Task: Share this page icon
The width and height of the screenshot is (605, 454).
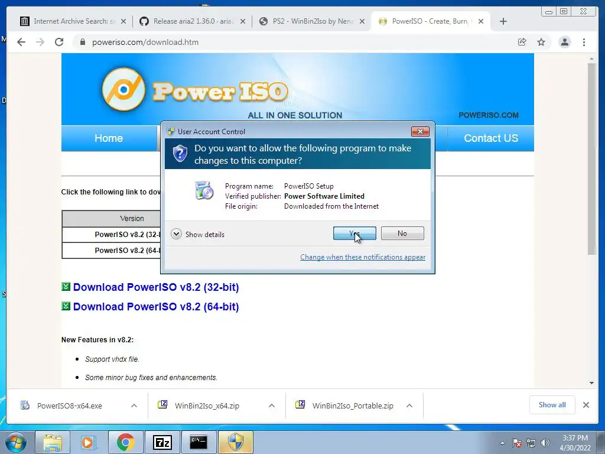Action: coord(522,42)
